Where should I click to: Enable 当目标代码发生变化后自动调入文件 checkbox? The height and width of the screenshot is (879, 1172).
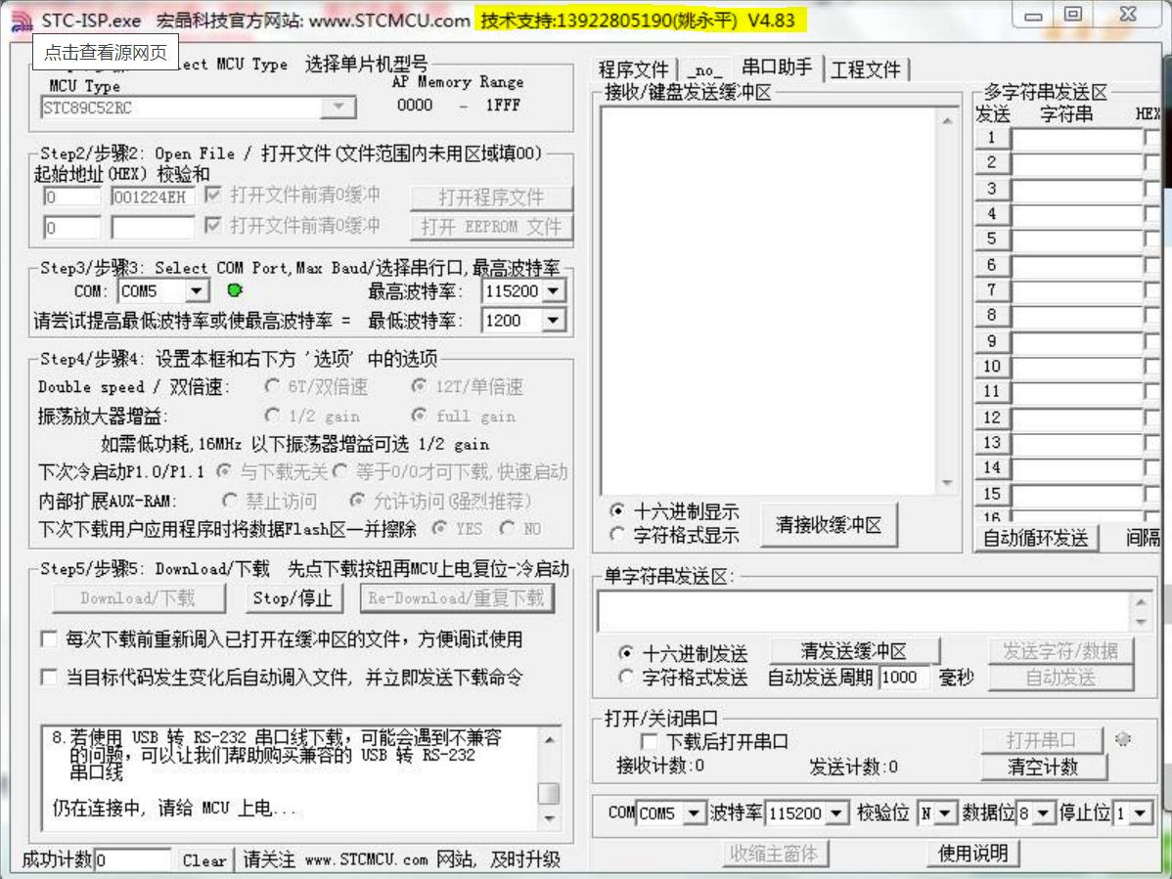(49, 678)
